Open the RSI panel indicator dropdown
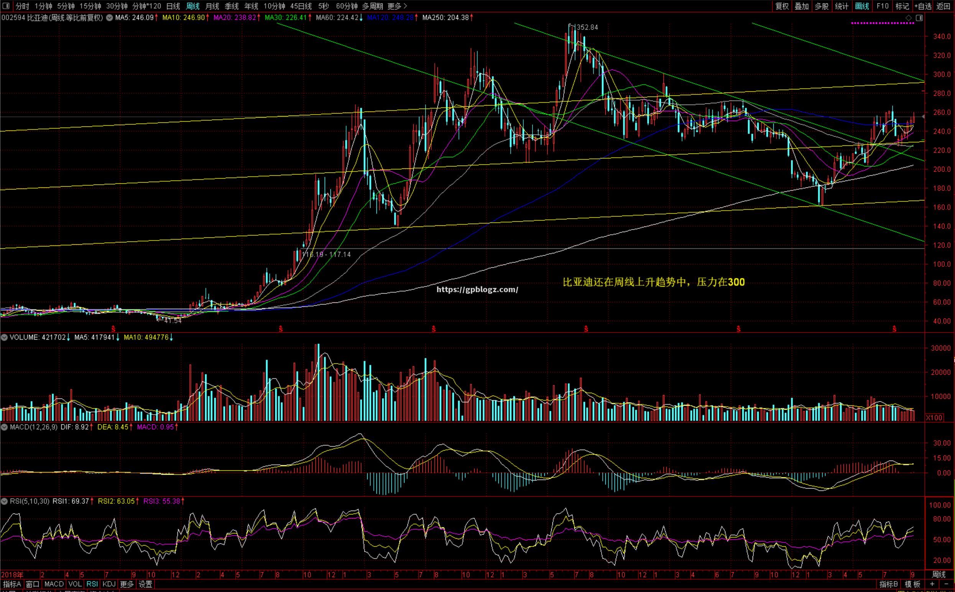955x592 pixels. tap(5, 501)
